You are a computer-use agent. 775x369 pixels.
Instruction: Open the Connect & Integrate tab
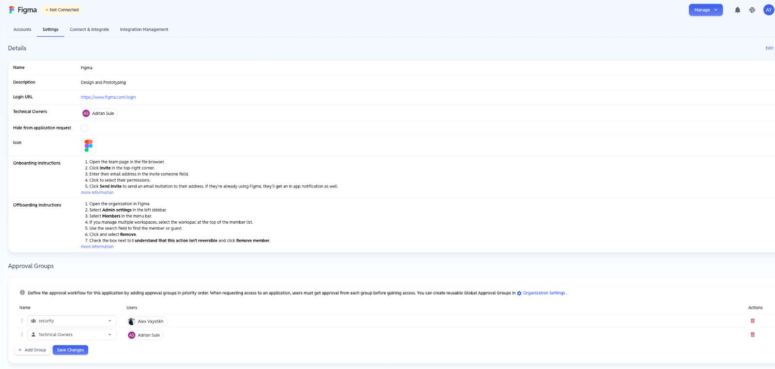(89, 30)
